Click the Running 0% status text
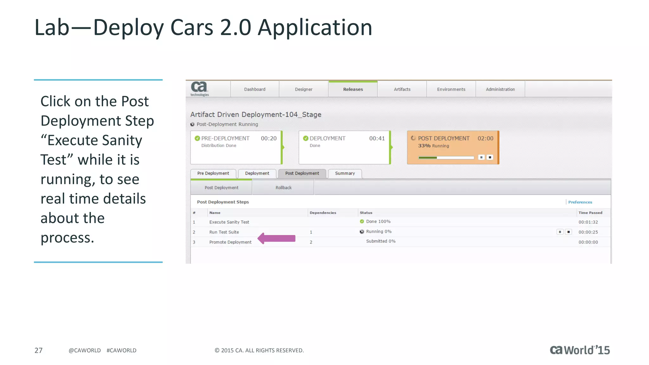Image resolution: width=649 pixels, height=365 pixels. point(379,232)
